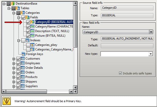
Task: Toggle the Categories table checkbox
Action: click(18, 13)
